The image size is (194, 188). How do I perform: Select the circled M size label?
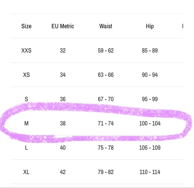pos(26,124)
